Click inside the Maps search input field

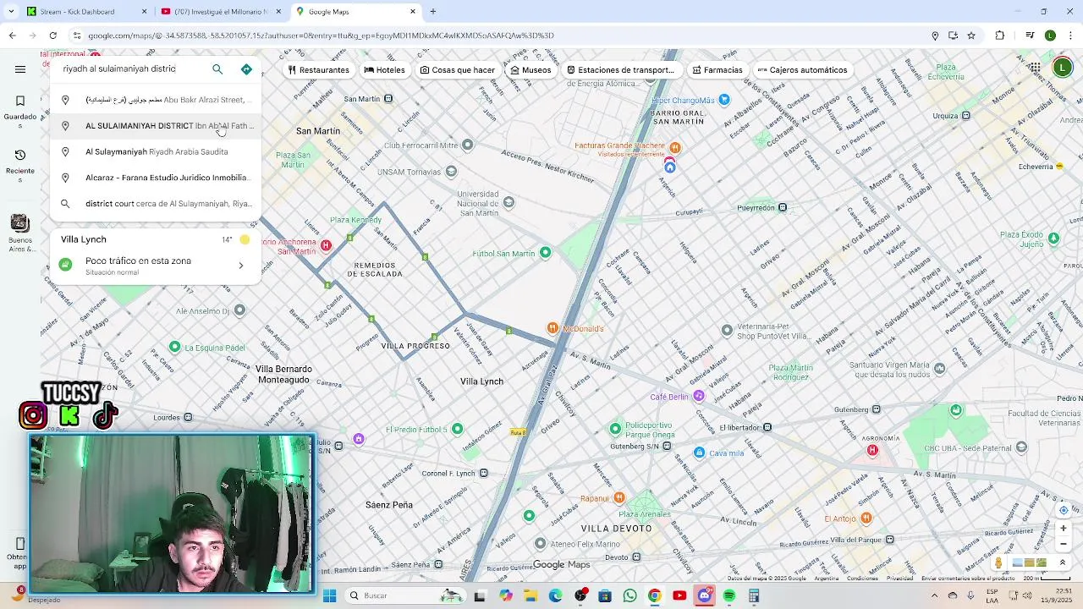coord(131,69)
